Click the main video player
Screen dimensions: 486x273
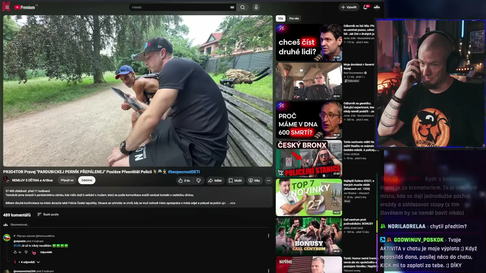[x=138, y=91]
